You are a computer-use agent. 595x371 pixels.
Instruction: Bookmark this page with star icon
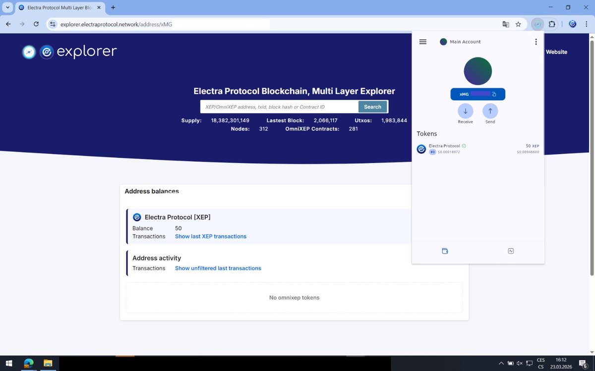coord(518,24)
